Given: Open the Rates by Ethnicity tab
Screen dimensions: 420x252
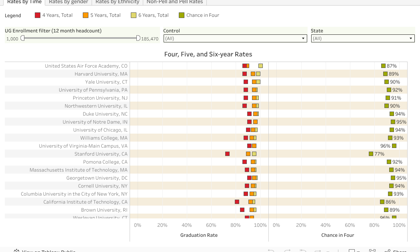Looking at the screenshot, I should 117,2.
